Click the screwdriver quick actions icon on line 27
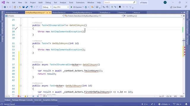190x106 pixels. click(16, 29)
